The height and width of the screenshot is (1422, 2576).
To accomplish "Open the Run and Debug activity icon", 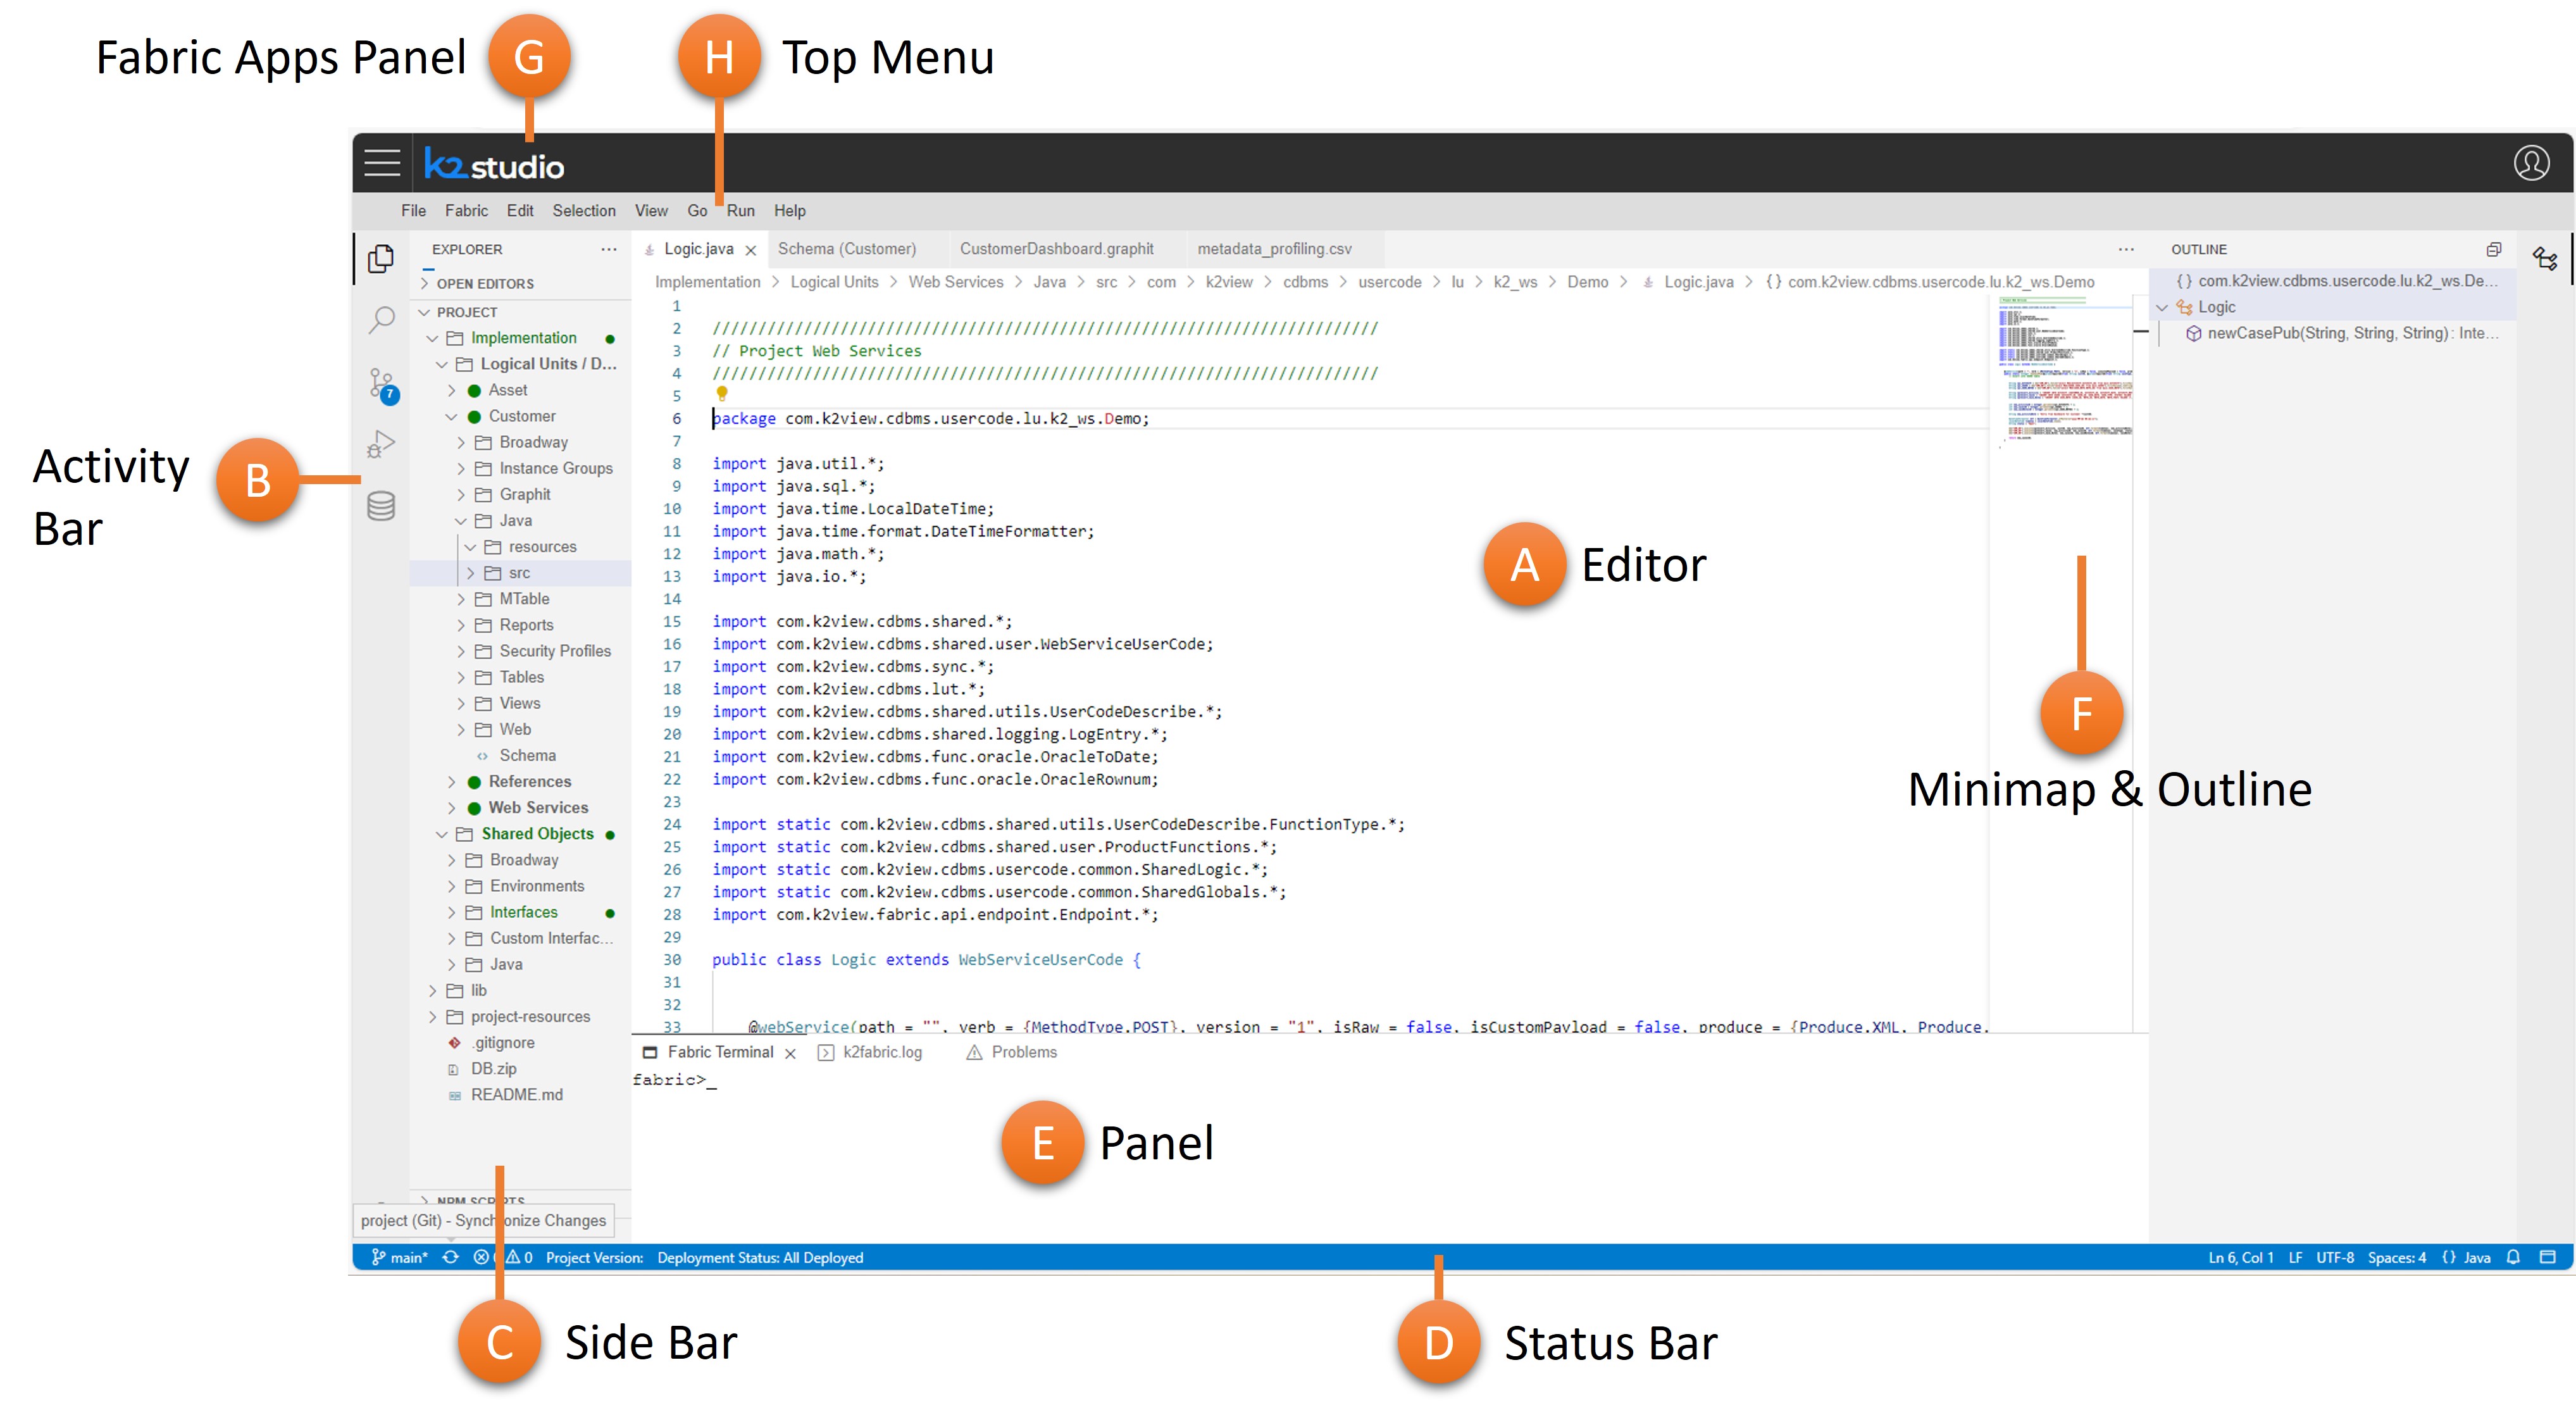I will point(381,444).
